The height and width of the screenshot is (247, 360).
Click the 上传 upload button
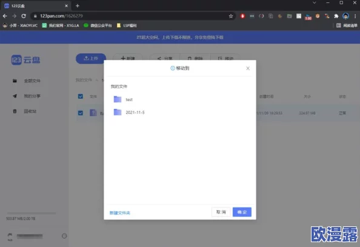91,59
